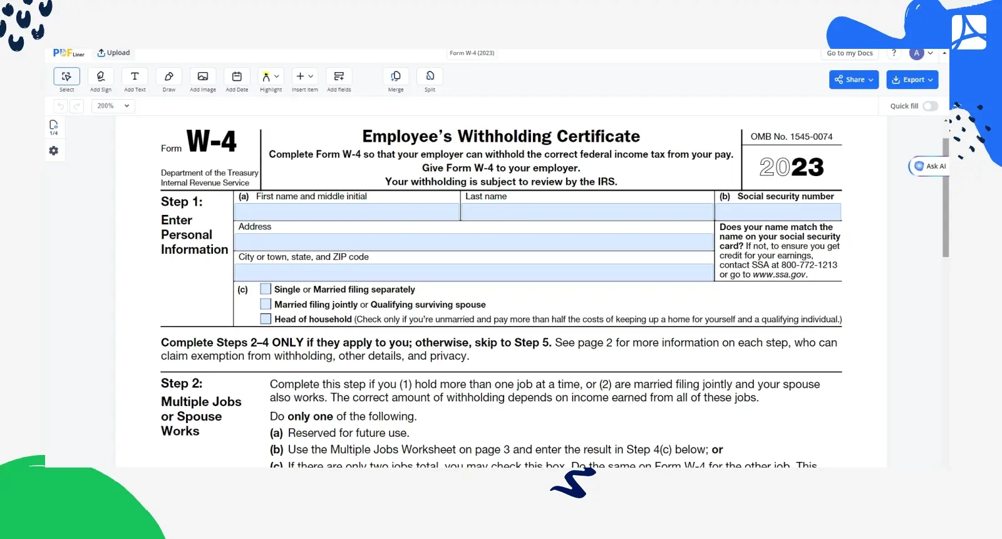Click the PDFLiner logo
Viewport: 1002px width, 539px height.
[68, 53]
